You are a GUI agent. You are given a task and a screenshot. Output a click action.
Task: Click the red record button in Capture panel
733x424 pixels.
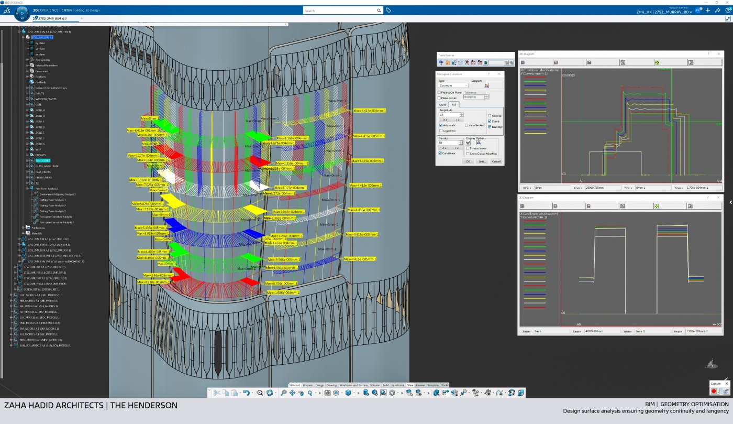click(x=714, y=391)
